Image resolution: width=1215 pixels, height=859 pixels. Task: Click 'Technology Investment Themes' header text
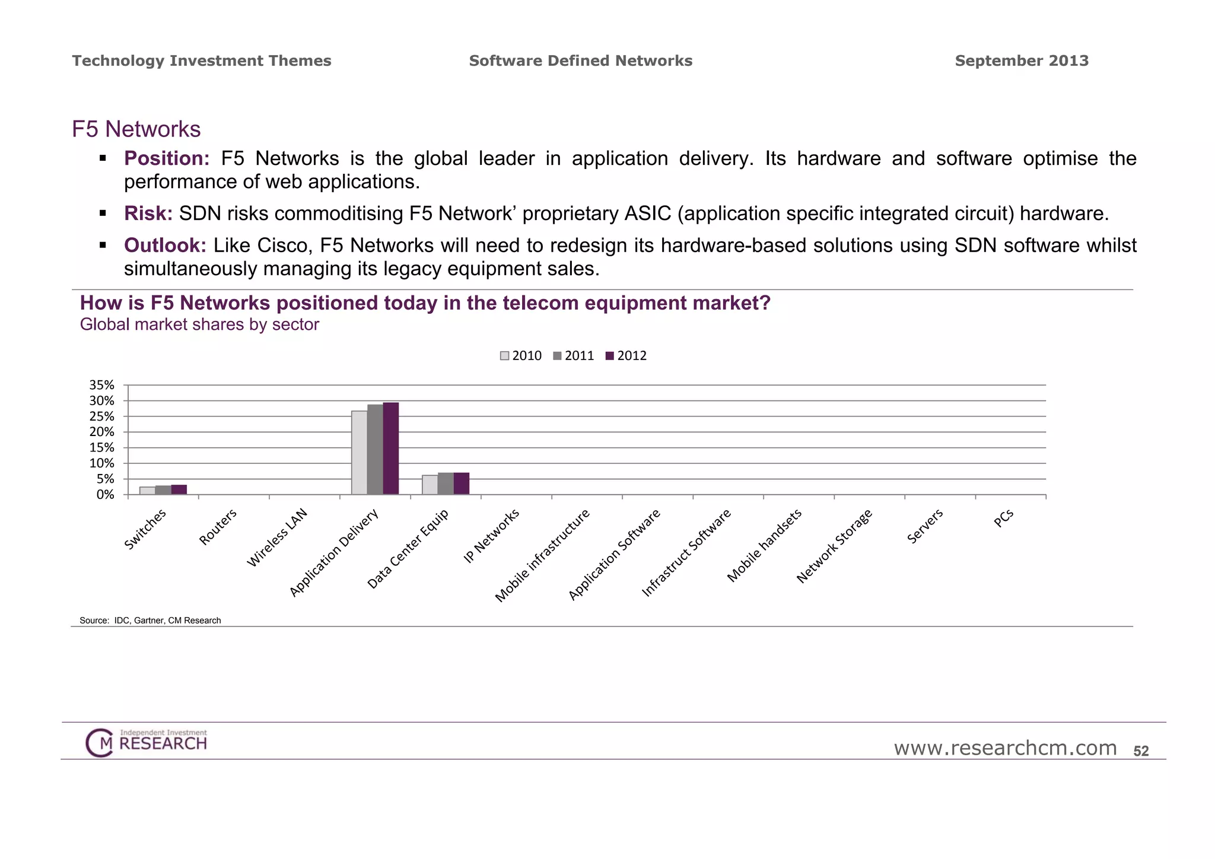coord(202,61)
